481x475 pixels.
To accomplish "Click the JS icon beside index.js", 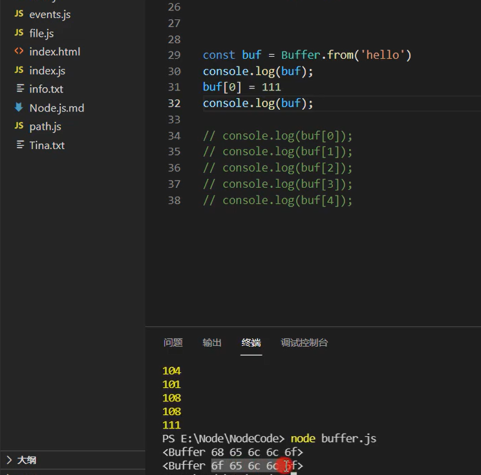I will point(19,70).
